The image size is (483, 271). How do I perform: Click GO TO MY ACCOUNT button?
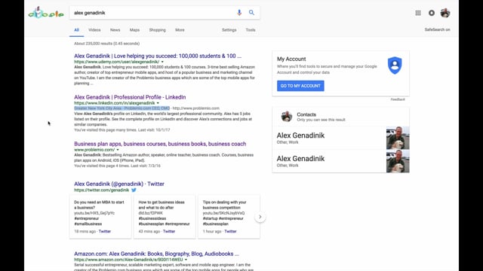pyautogui.click(x=300, y=86)
